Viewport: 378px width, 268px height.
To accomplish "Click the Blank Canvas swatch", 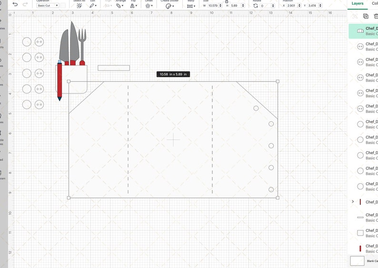I will (x=357, y=261).
